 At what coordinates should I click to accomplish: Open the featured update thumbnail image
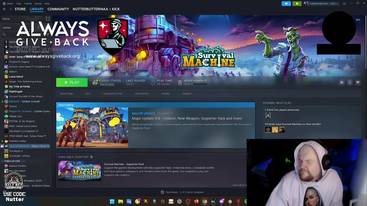click(92, 128)
